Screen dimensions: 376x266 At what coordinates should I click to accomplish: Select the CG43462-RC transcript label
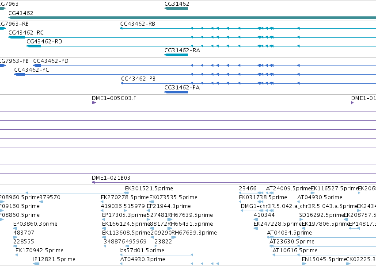(x=26, y=33)
